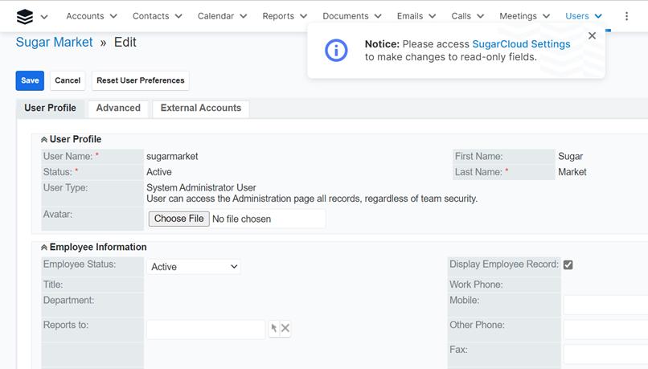The image size is (648, 369).
Task: Expand the Emails dropdown arrow
Action: pyautogui.click(x=433, y=16)
